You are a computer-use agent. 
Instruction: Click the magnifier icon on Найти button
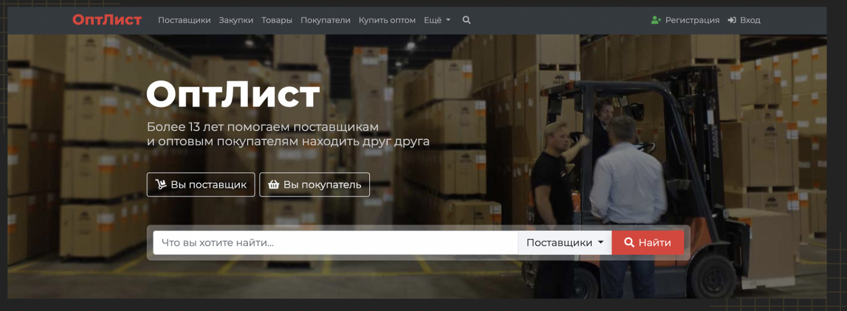[629, 243]
